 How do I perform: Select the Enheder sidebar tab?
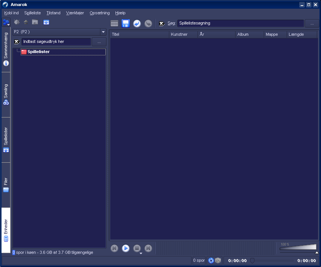6,230
